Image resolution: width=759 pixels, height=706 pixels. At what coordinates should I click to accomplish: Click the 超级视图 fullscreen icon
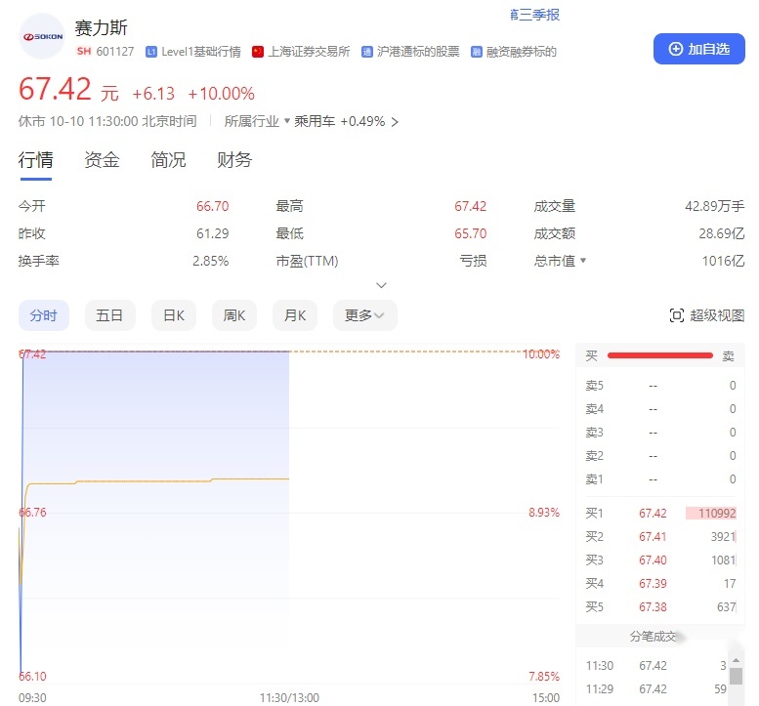pyautogui.click(x=676, y=315)
